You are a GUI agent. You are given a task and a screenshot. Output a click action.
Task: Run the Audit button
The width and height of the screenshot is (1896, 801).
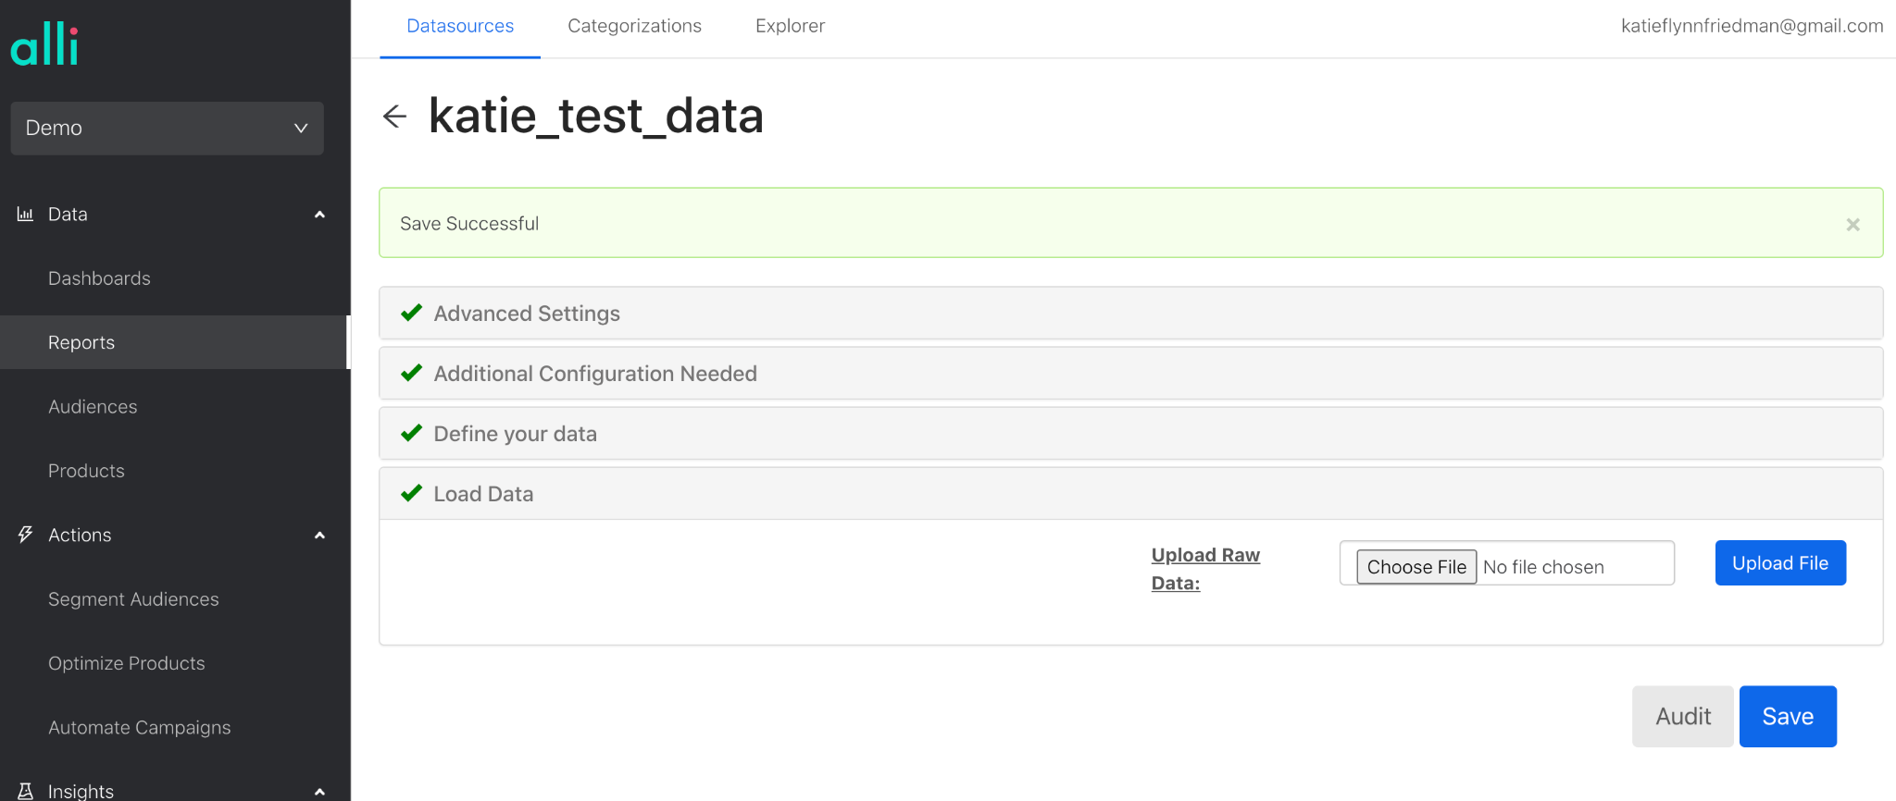click(x=1682, y=717)
